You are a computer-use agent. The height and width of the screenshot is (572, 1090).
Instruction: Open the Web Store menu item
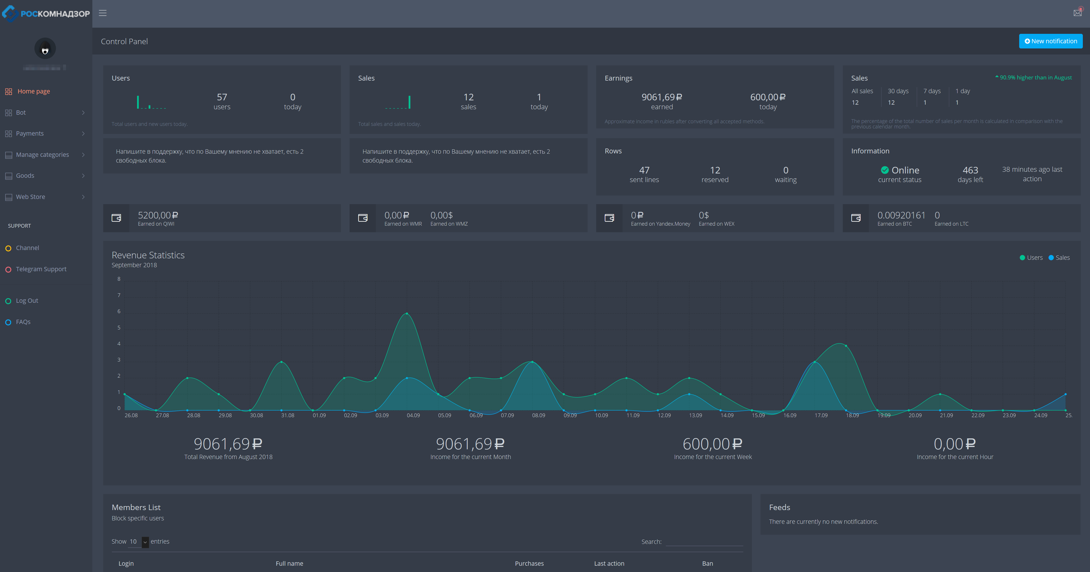point(30,197)
